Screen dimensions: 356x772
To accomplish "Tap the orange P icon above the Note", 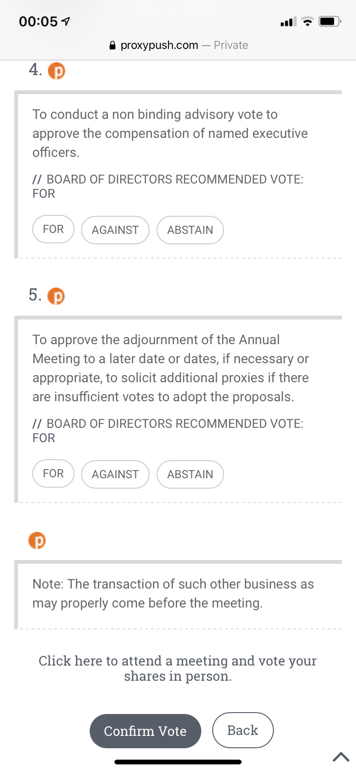I will click(x=37, y=540).
